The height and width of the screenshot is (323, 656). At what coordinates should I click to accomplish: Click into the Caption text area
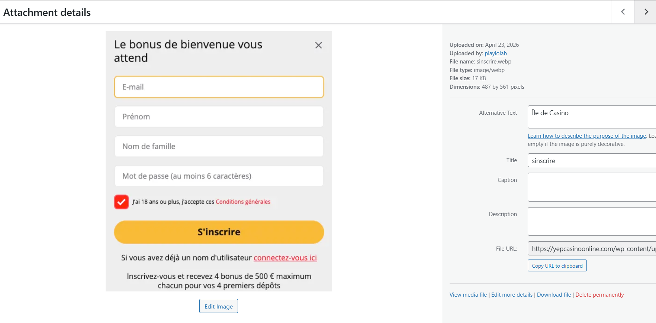[x=591, y=187]
